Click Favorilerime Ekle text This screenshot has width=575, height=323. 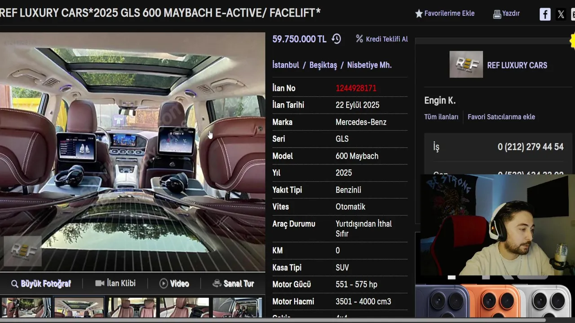pyautogui.click(x=449, y=13)
